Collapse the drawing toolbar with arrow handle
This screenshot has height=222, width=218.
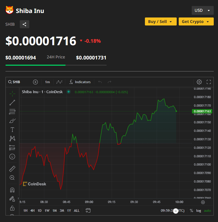[18, 198]
